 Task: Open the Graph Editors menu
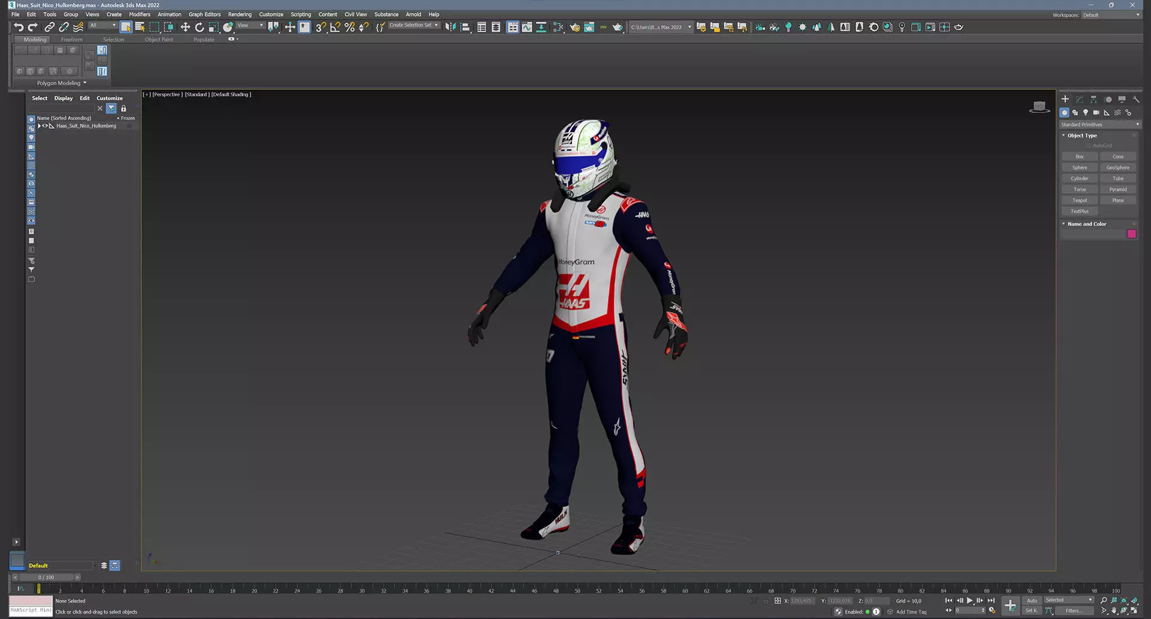tap(204, 14)
